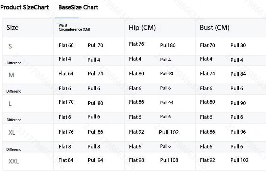Click the Pull 102 hip cell
This screenshot has height=172, width=266.
coord(169,132)
